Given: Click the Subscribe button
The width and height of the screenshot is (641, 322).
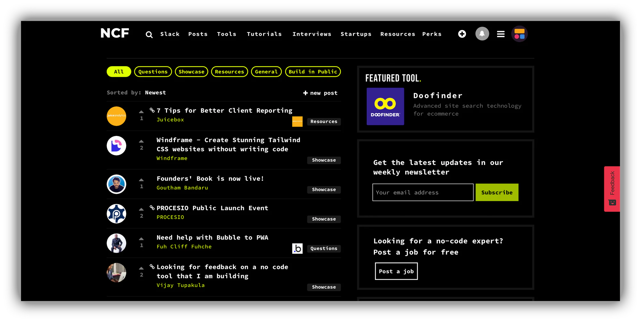Looking at the screenshot, I should tap(497, 192).
